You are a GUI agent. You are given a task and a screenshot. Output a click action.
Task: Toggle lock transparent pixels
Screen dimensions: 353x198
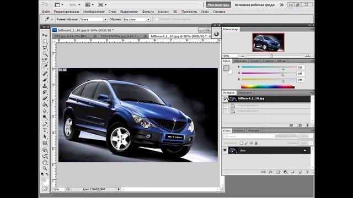(242, 143)
